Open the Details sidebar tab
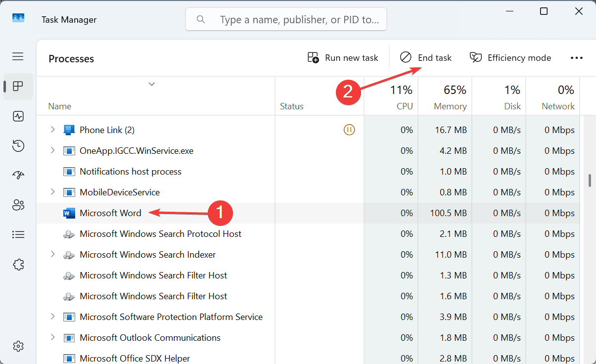The height and width of the screenshot is (364, 596). [18, 235]
